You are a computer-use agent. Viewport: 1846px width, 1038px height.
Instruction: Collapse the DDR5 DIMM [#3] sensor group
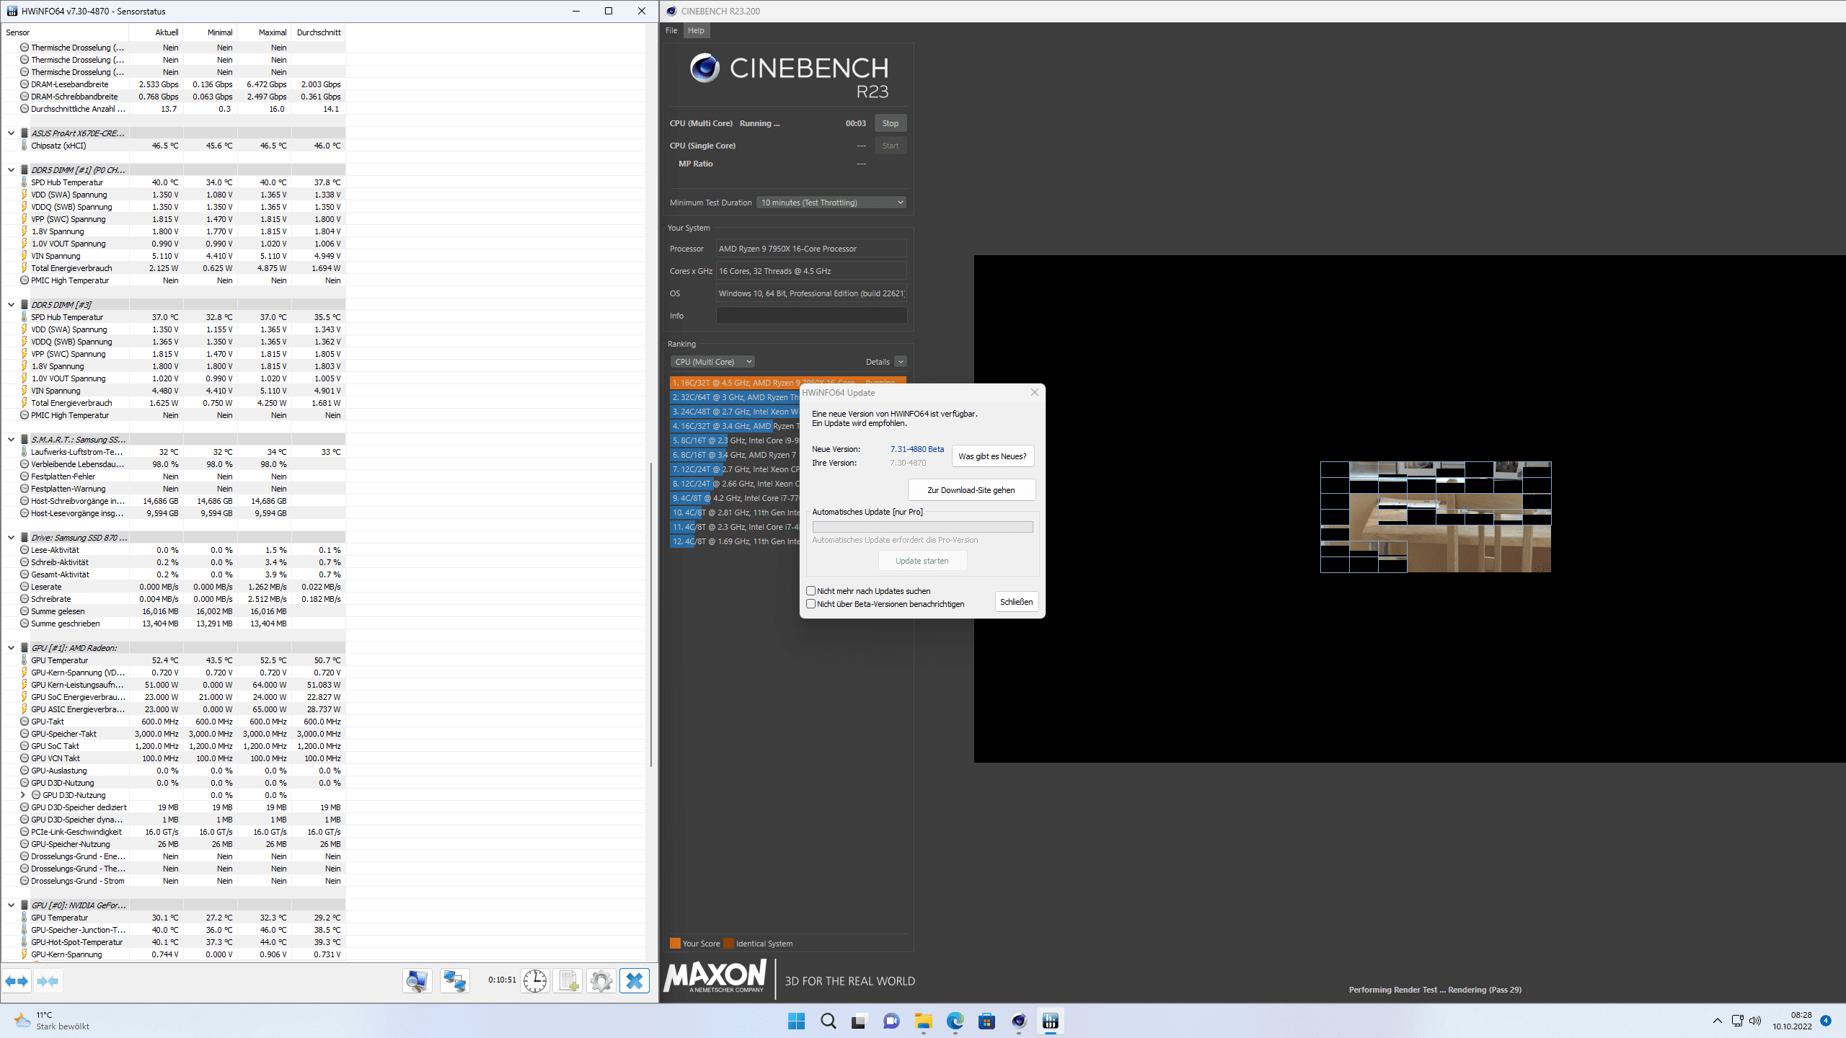11,305
